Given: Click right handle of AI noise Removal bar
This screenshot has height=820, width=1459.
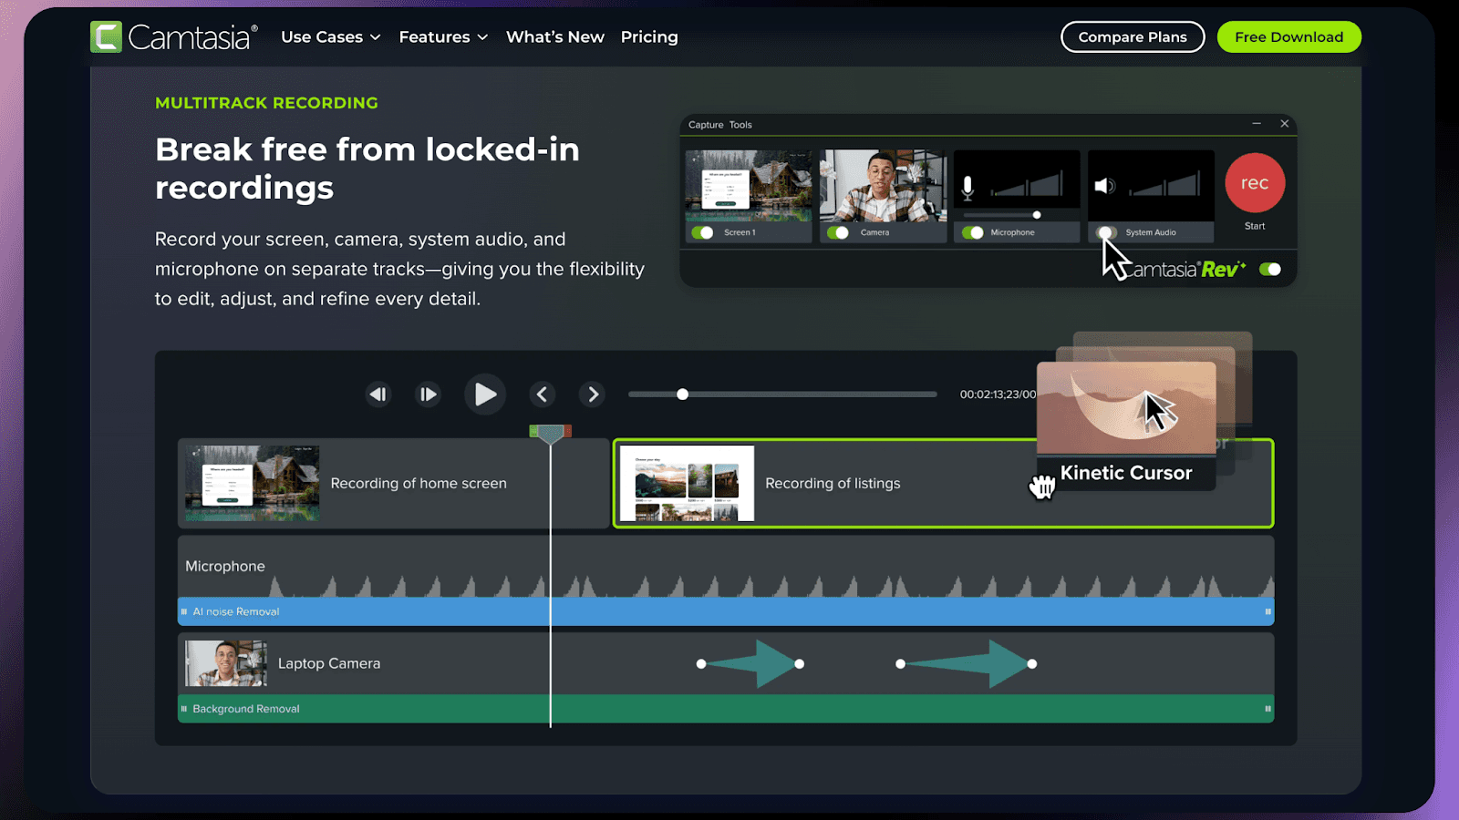Looking at the screenshot, I should click(x=1268, y=611).
